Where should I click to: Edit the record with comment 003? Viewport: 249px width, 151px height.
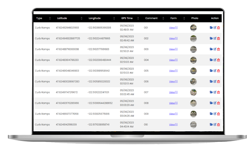coord(215,49)
